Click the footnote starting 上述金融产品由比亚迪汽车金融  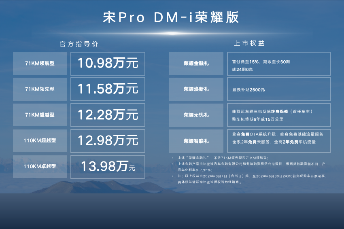click(x=251, y=164)
